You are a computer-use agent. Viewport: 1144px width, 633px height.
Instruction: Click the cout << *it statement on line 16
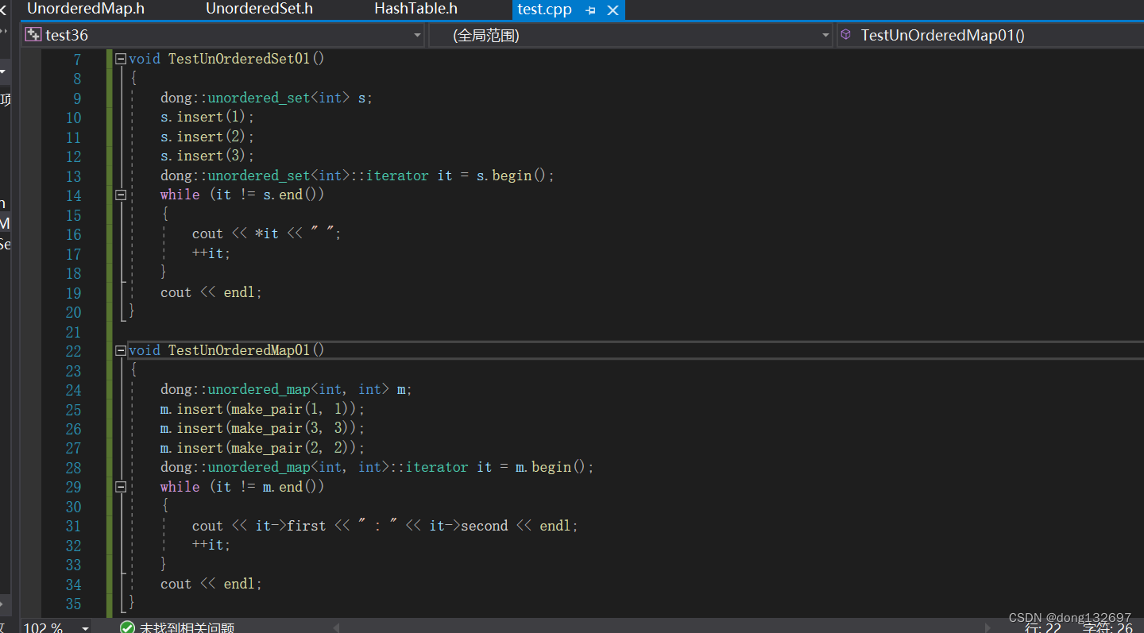(x=266, y=234)
